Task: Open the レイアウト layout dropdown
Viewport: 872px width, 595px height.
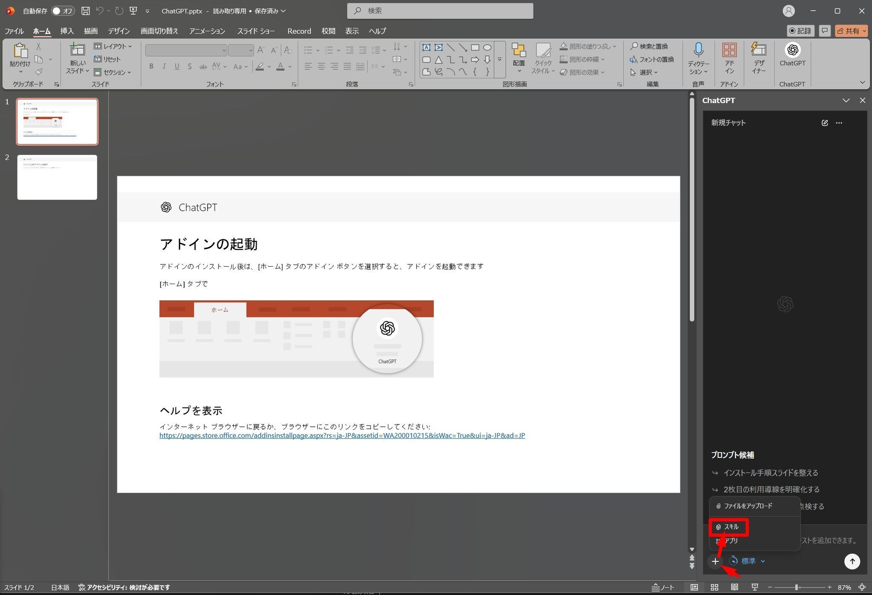Action: (113, 46)
